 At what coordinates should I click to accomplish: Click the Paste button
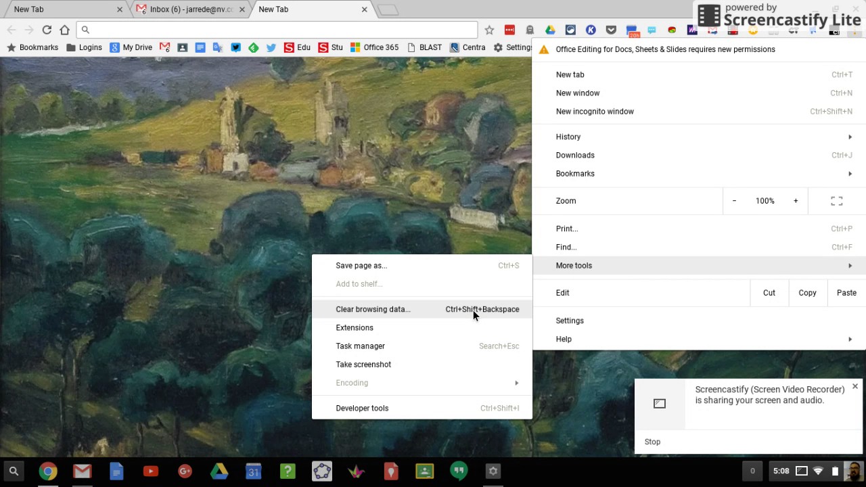(846, 293)
